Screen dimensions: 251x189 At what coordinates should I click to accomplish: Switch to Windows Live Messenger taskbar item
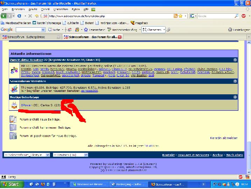pyautogui.click(x=90, y=184)
